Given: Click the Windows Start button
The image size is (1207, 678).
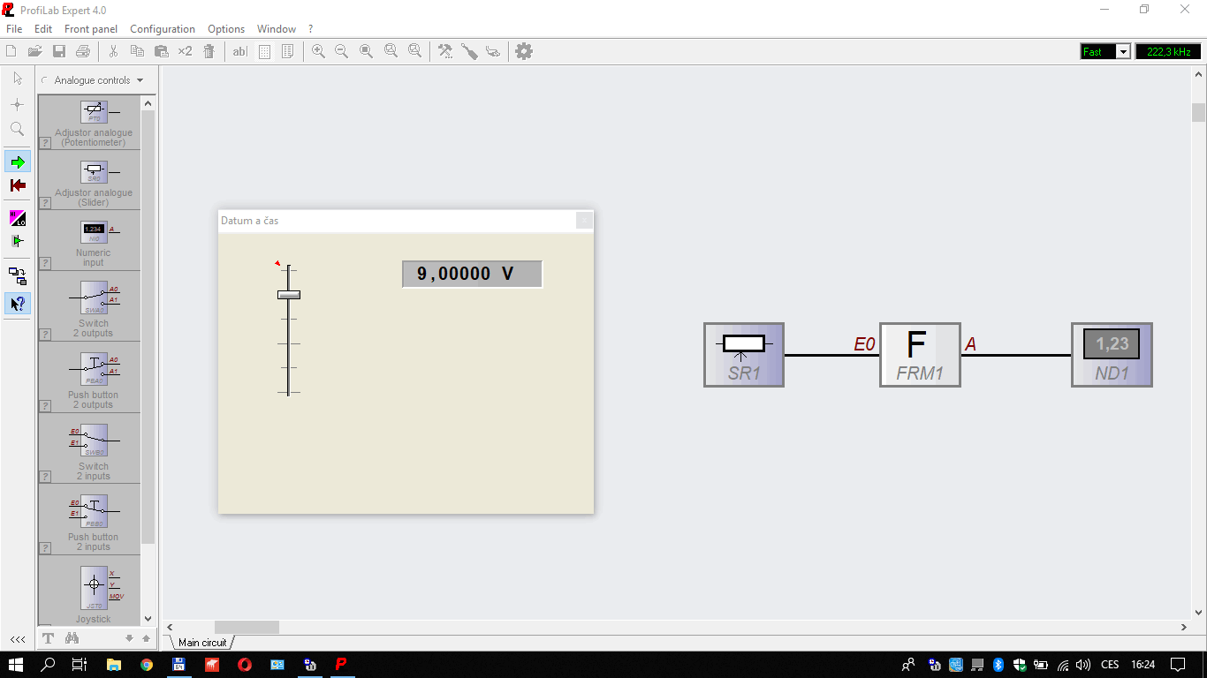Looking at the screenshot, I should coord(16,664).
